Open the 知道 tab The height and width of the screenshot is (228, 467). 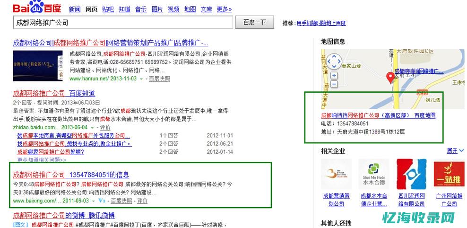(x=124, y=9)
